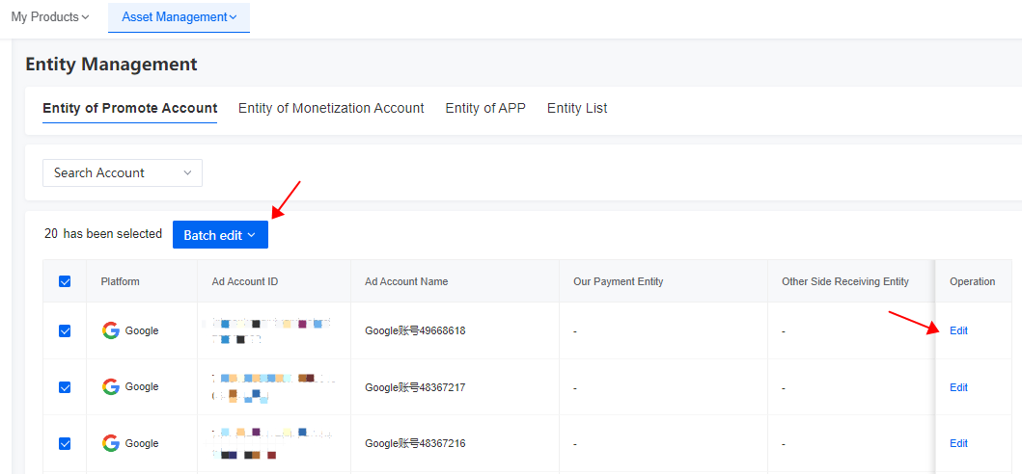The width and height of the screenshot is (1022, 474).
Task: Open the Entity List tab
Action: point(577,108)
